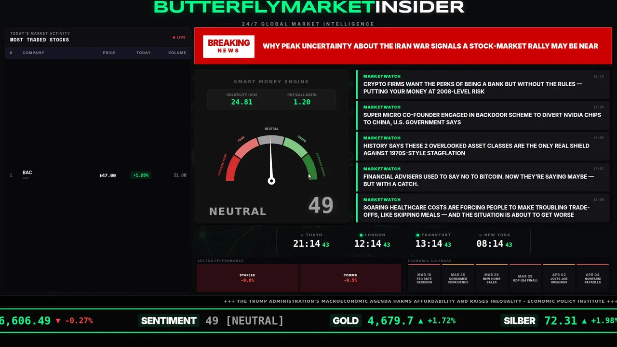Image resolution: width=617 pixels, height=347 pixels.
Task: Sort by the COMPANY column header
Action: (33, 53)
